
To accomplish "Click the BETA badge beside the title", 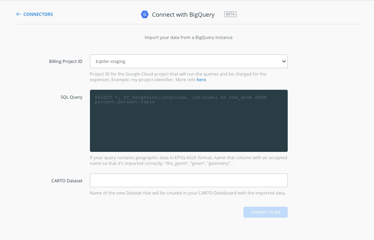I will click(x=230, y=14).
